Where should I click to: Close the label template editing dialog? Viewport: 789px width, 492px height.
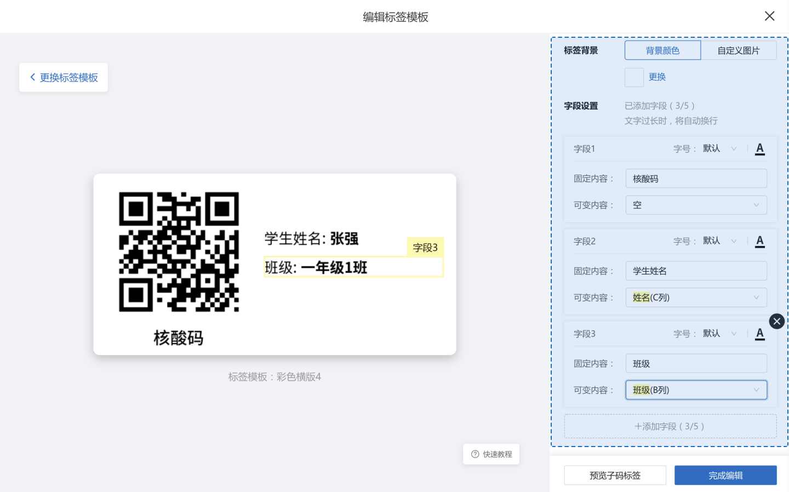[769, 16]
